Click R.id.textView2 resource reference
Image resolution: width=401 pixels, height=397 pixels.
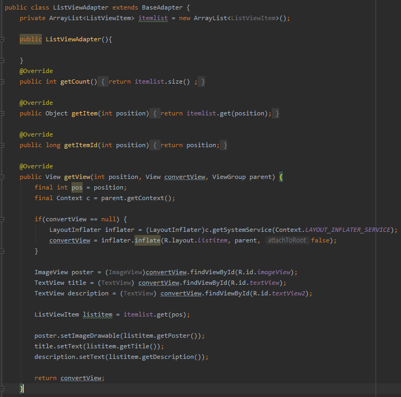tap(279, 293)
